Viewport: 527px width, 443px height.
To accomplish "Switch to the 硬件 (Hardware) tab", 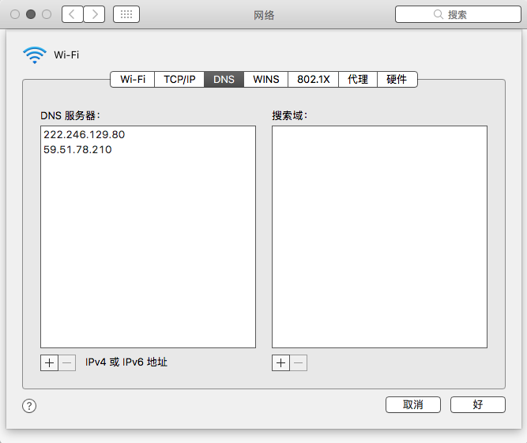I will (x=397, y=80).
